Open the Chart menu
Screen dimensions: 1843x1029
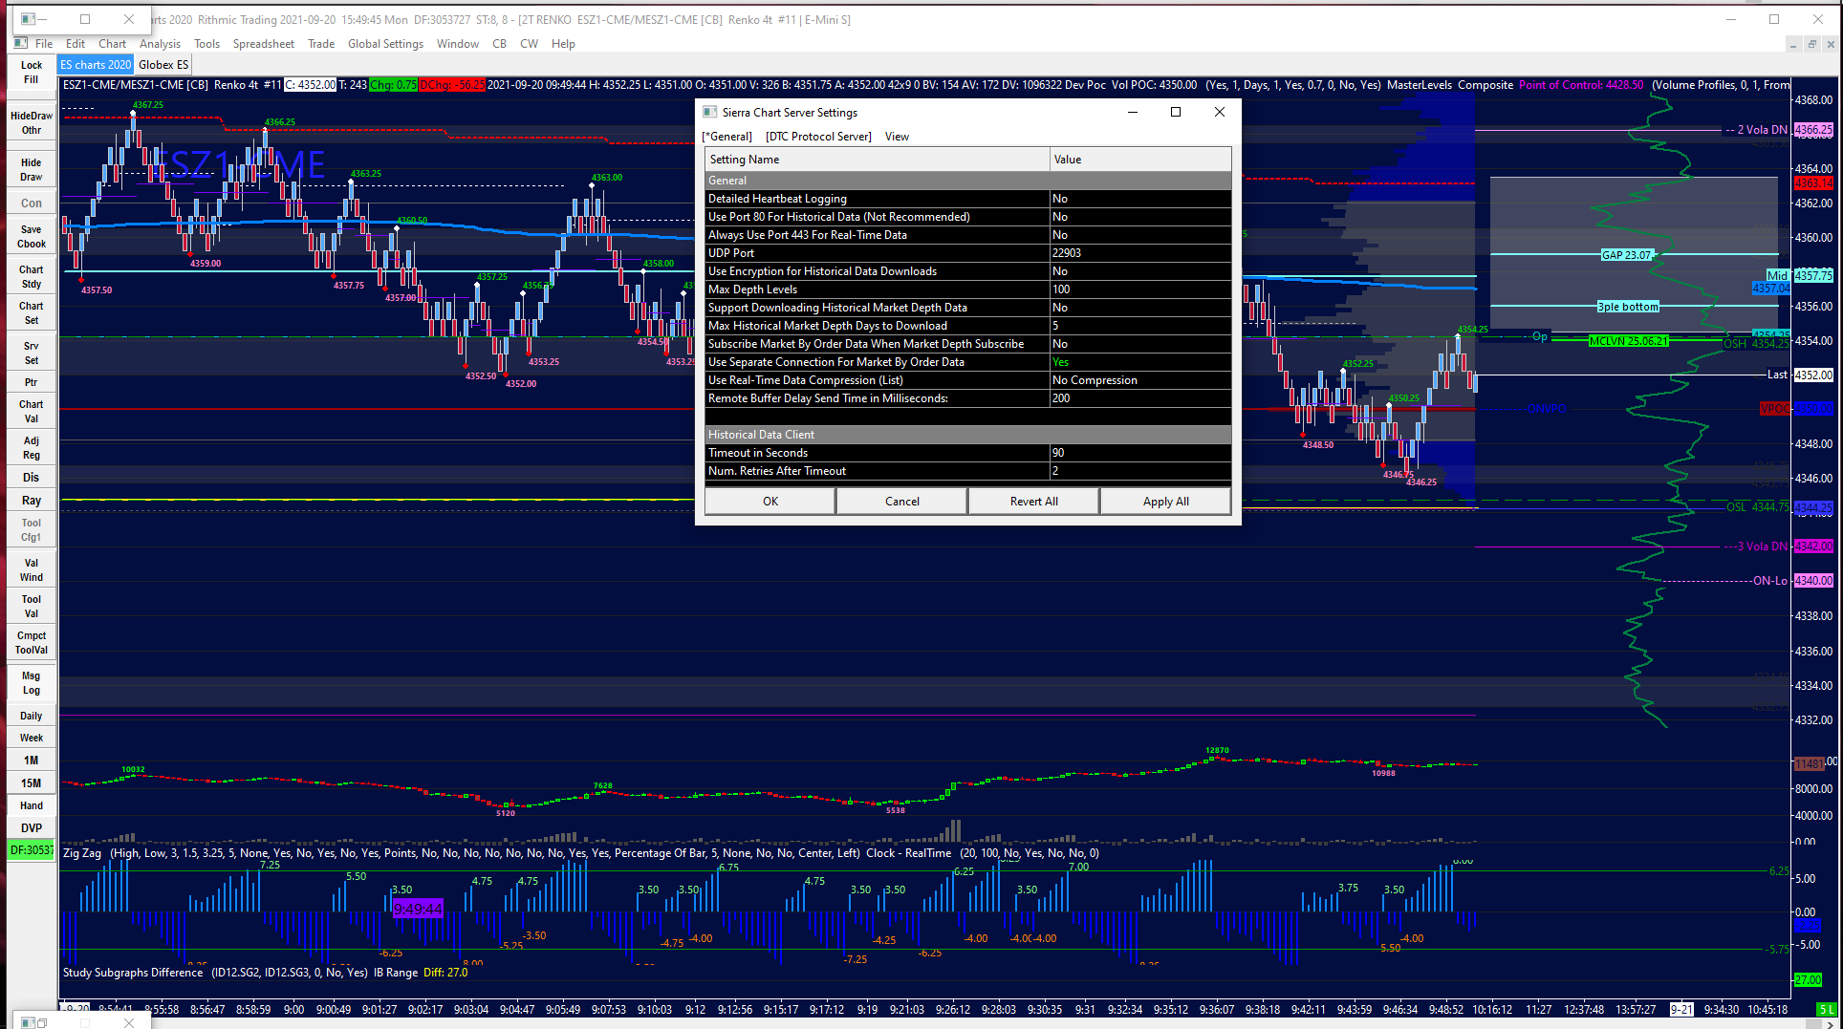pos(112,44)
